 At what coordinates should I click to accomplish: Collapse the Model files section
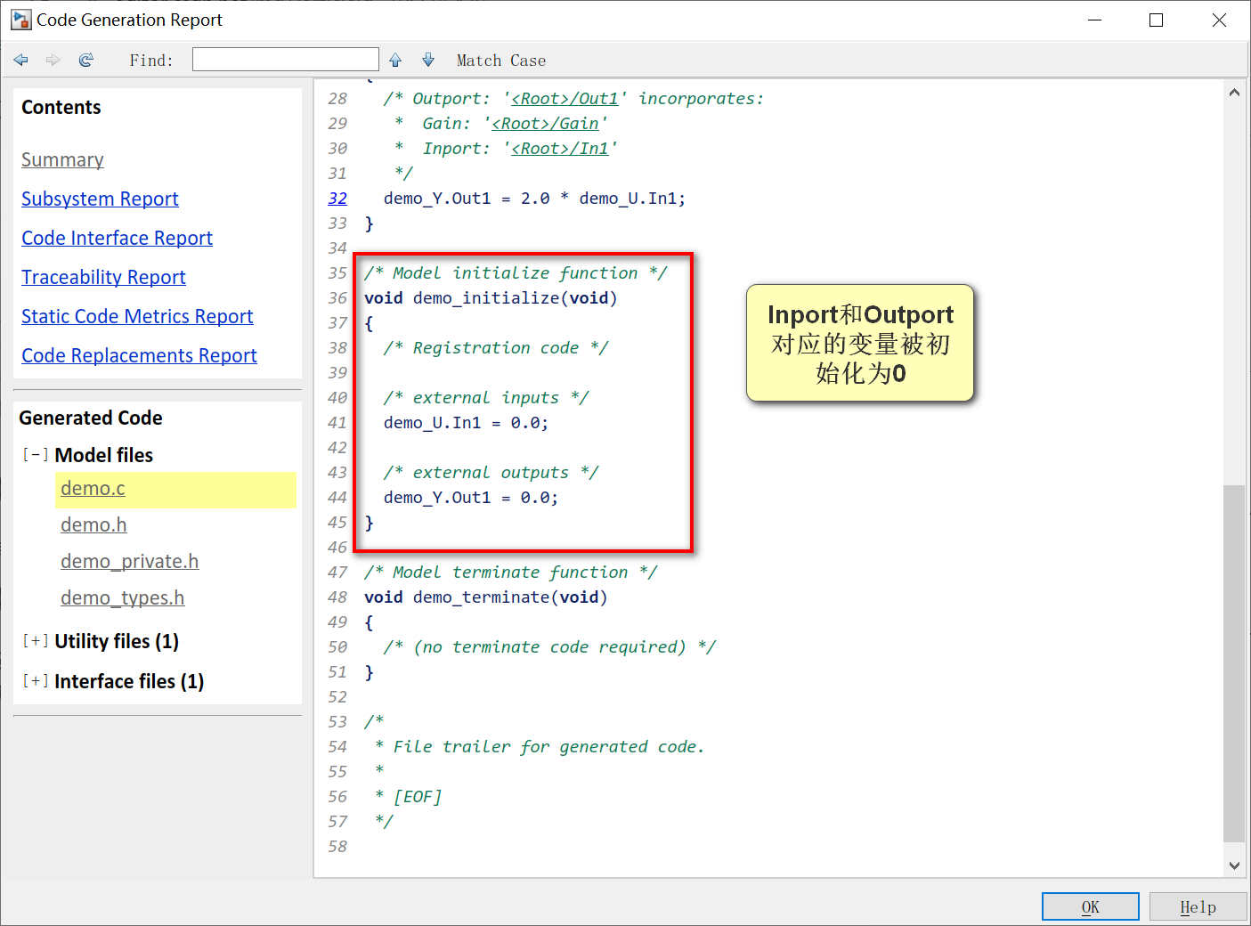click(x=36, y=455)
